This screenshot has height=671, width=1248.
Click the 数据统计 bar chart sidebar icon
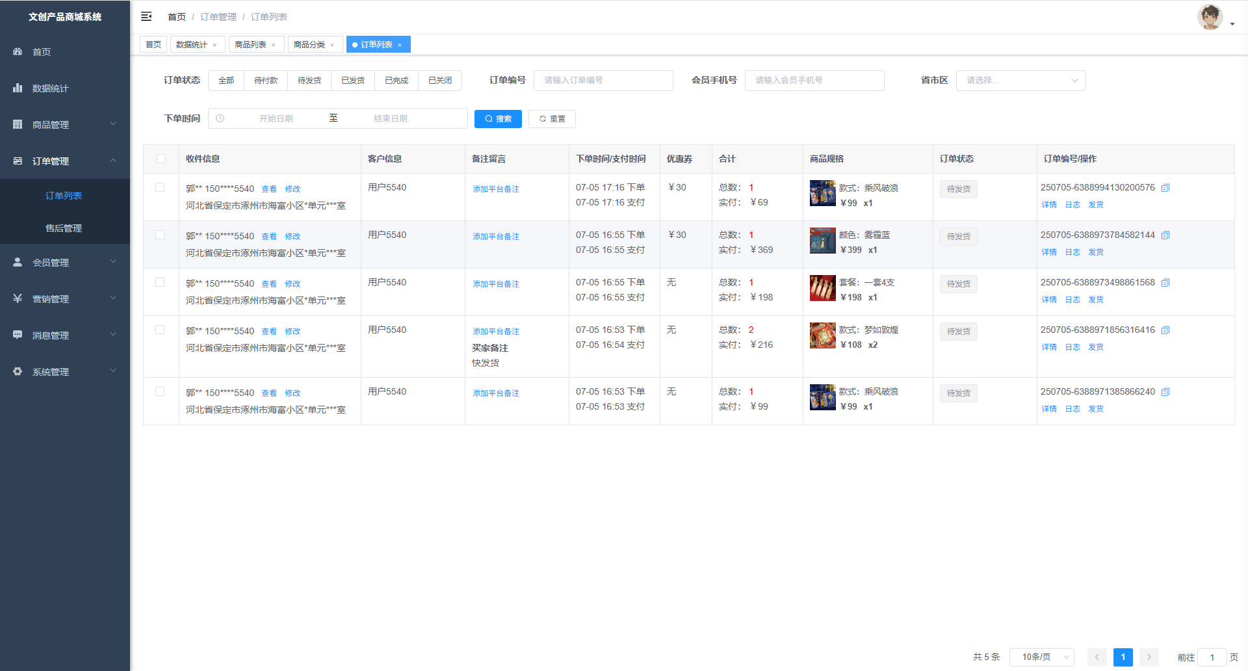pyautogui.click(x=18, y=88)
